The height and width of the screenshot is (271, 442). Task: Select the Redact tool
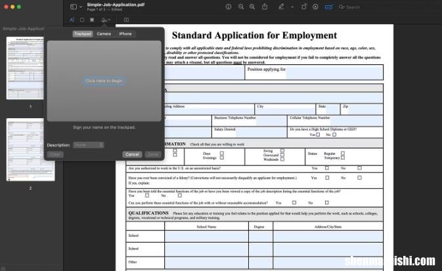(x=92, y=20)
